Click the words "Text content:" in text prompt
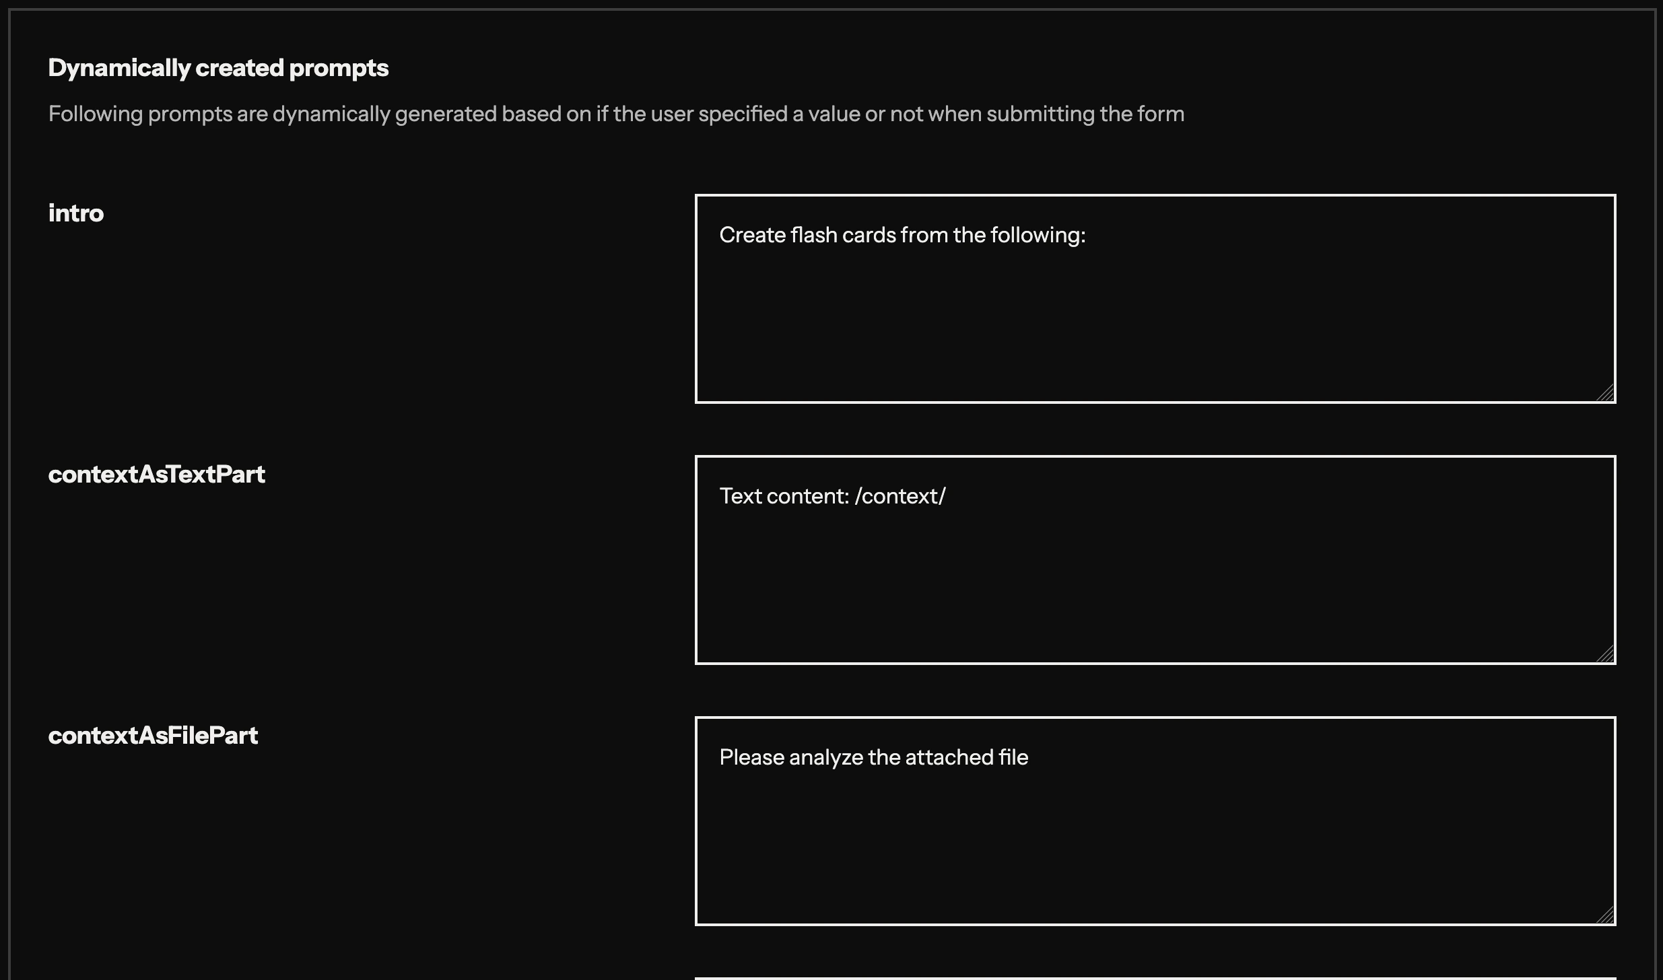Image resolution: width=1663 pixels, height=980 pixels. tap(784, 496)
